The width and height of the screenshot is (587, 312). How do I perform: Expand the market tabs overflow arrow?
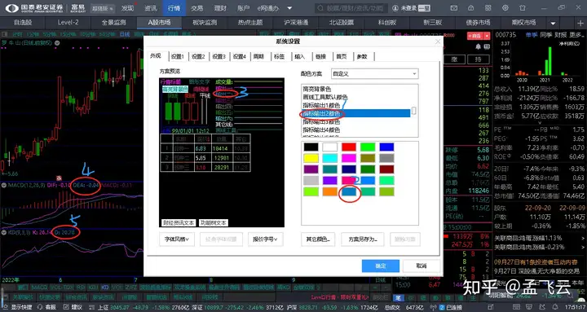coord(554,23)
